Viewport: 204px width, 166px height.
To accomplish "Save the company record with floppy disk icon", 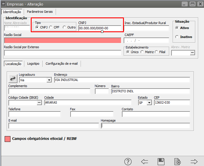I will tap(161, 162).
